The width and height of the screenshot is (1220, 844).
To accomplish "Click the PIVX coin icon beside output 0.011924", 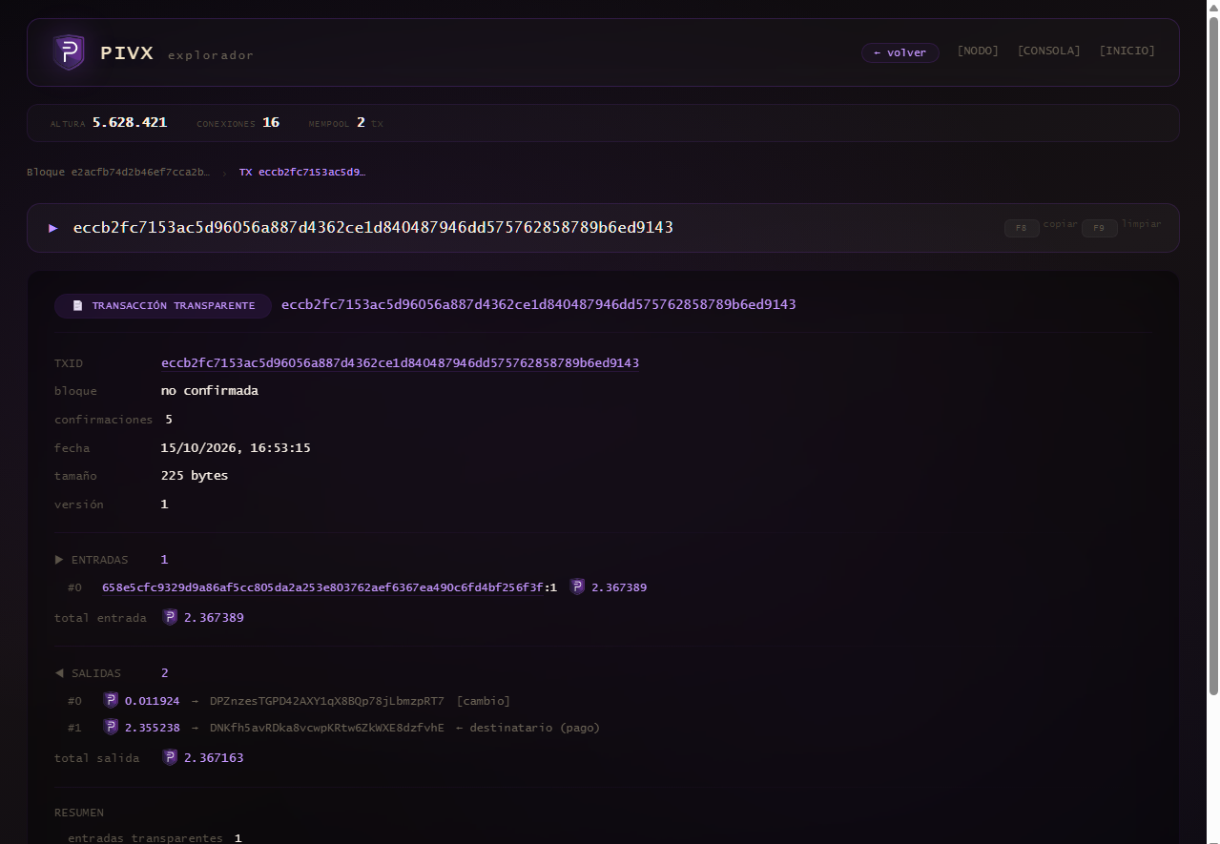I will coord(111,701).
